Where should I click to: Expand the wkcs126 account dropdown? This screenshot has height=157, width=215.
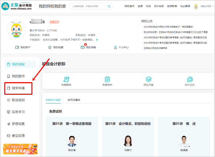click(x=207, y=6)
